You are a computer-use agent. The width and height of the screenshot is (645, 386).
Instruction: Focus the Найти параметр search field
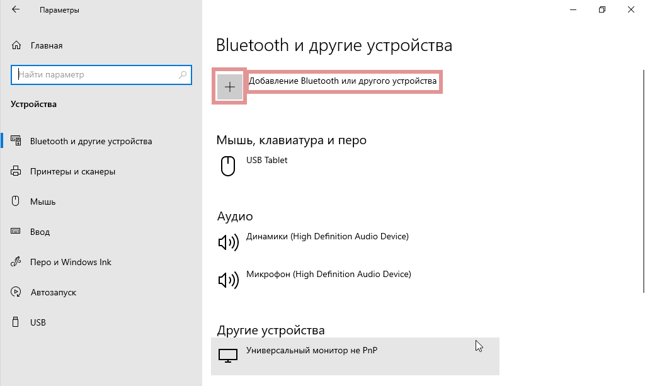coord(94,74)
